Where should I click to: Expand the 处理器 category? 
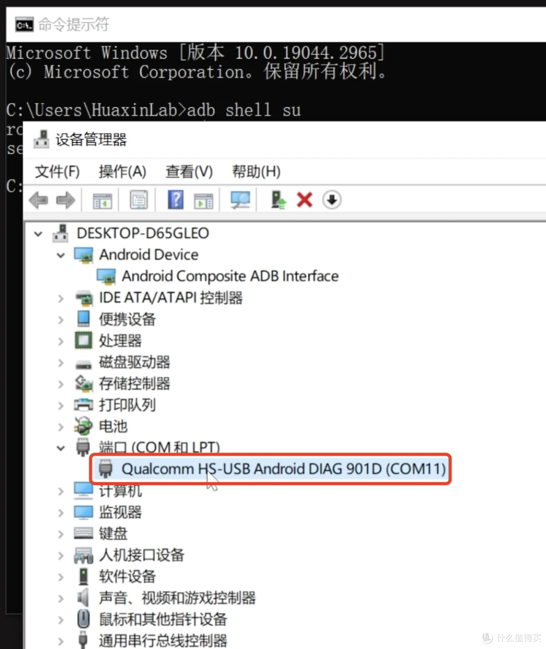pos(61,341)
